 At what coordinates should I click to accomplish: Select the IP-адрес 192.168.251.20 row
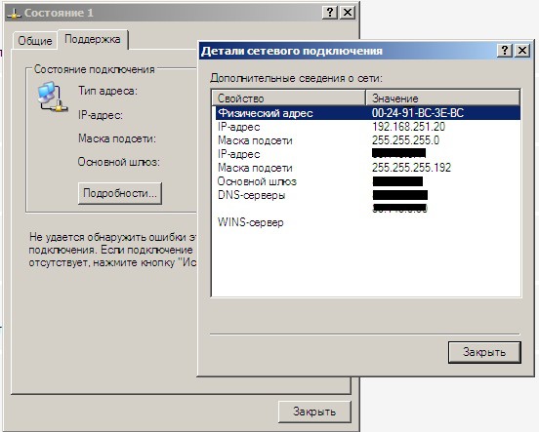tap(368, 127)
